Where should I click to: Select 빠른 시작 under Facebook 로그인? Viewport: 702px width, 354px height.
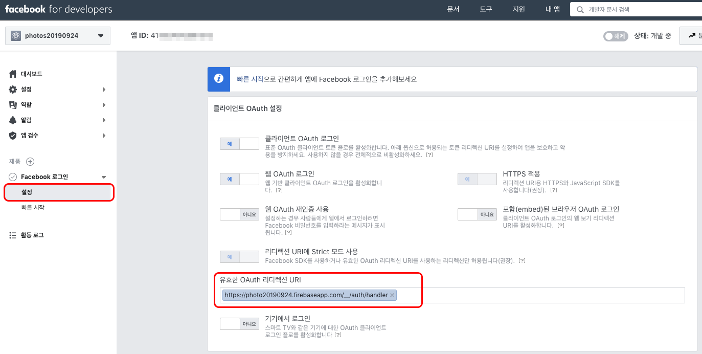[33, 208]
